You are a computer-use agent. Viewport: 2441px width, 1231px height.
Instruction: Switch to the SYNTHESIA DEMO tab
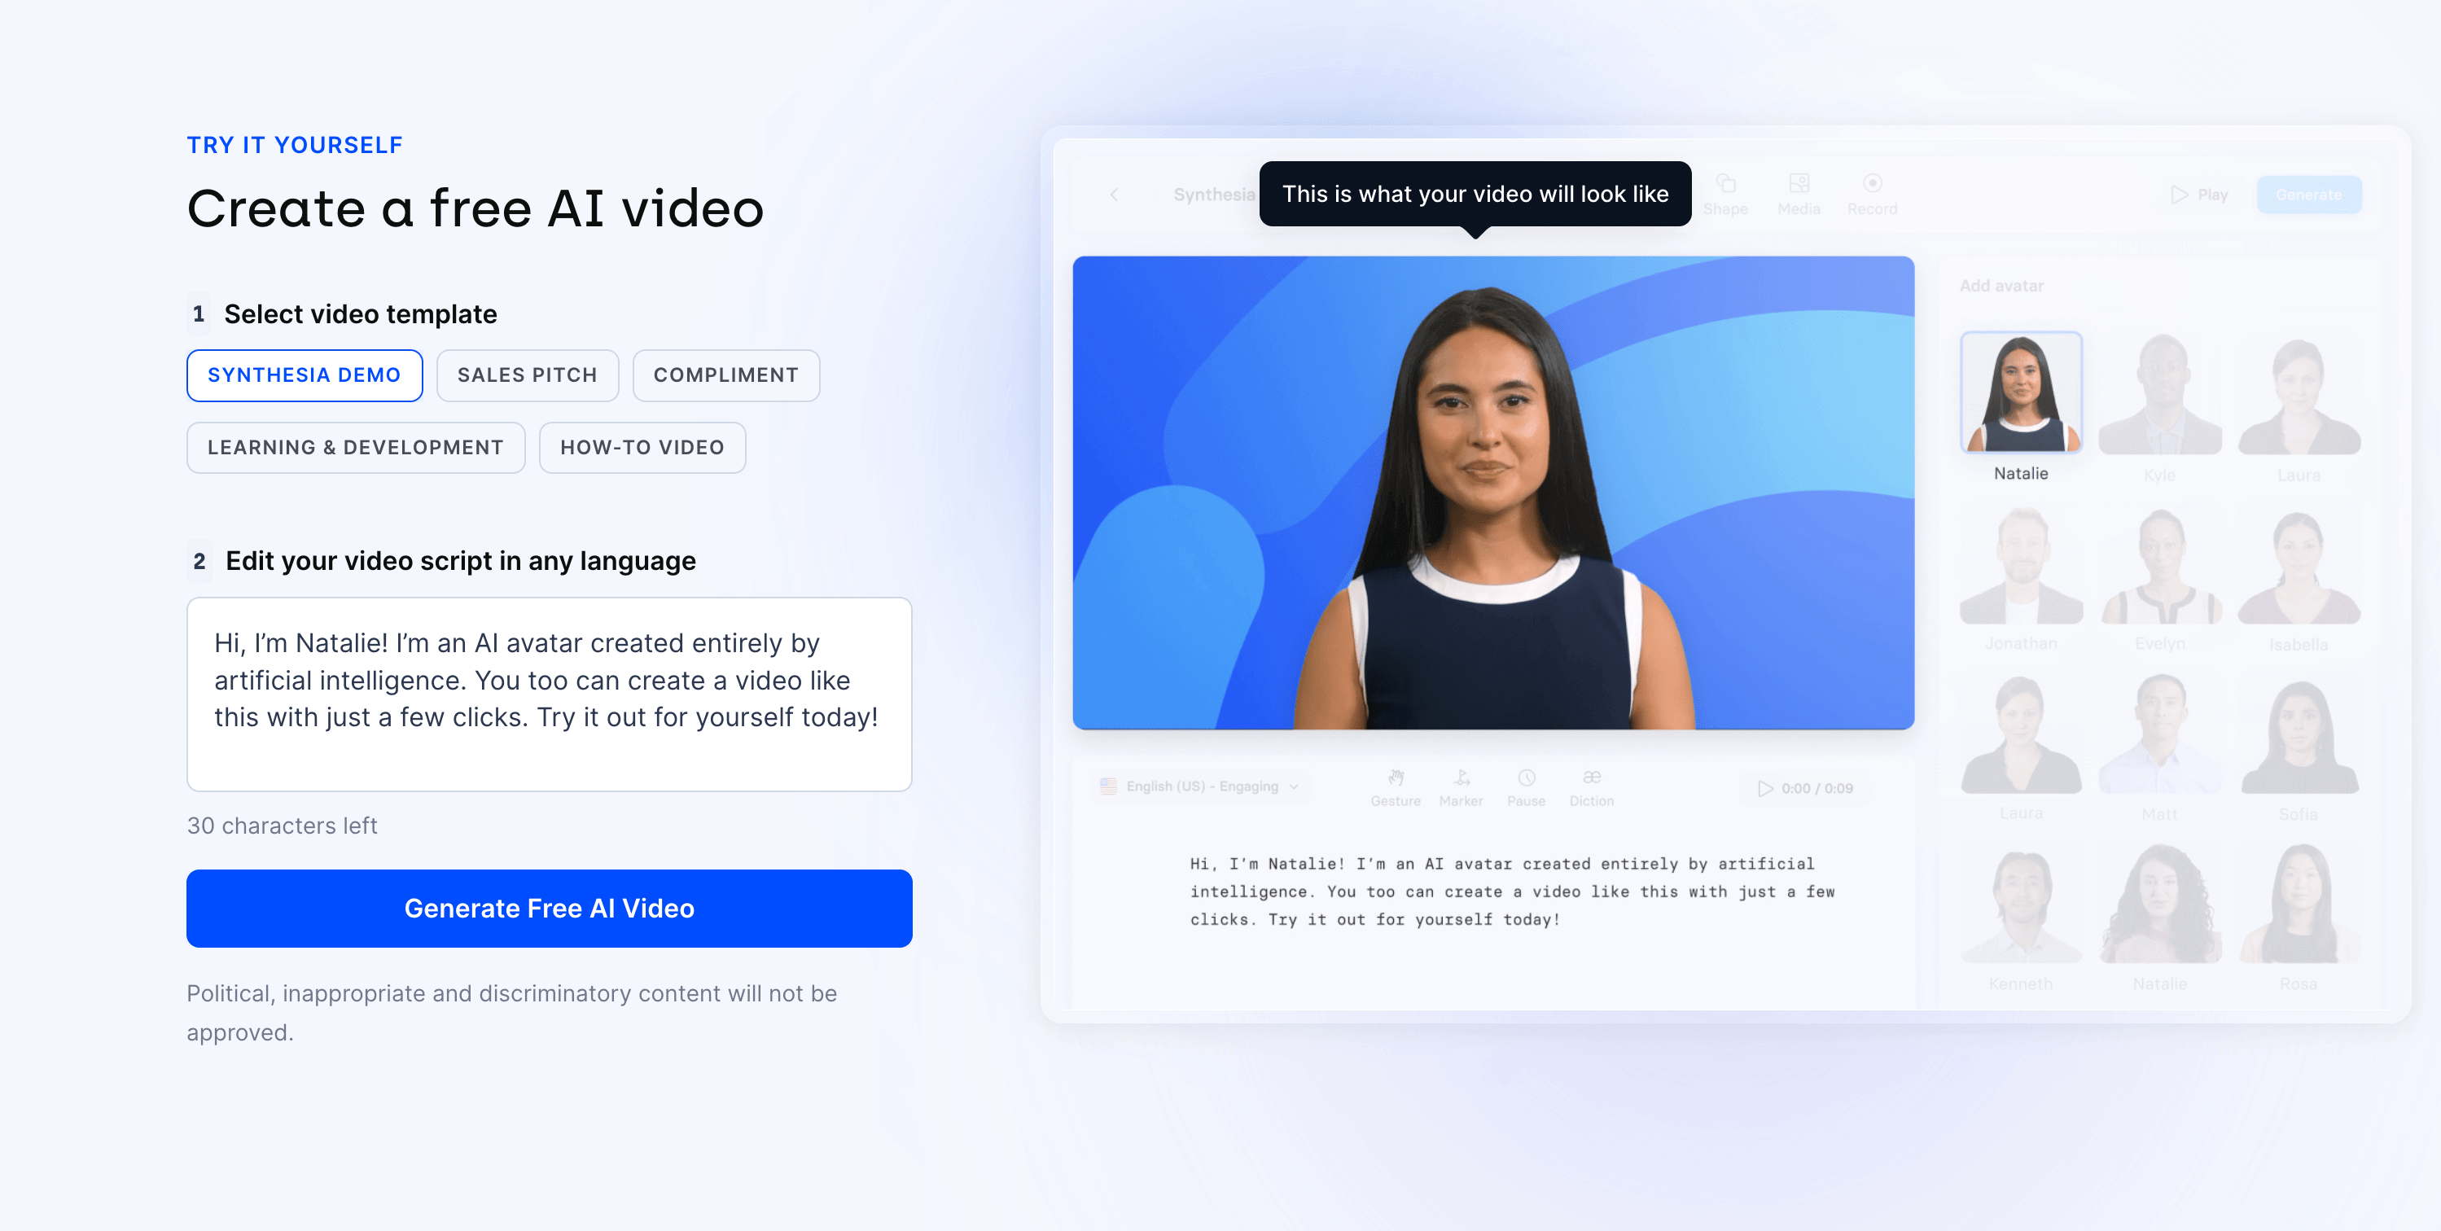click(x=303, y=374)
